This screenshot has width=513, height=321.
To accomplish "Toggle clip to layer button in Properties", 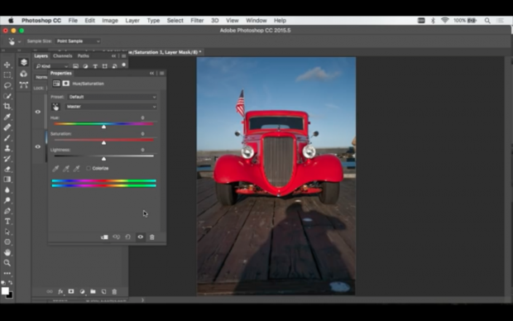I will [x=104, y=237].
